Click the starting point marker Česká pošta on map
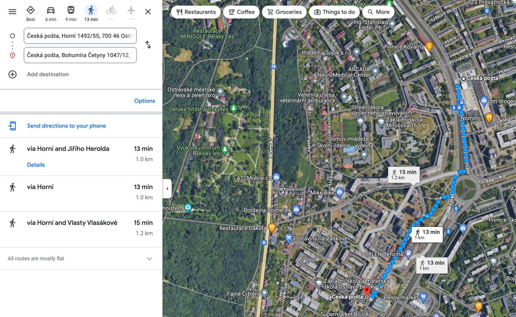Viewport: 516px width, 317px height. pos(463,78)
